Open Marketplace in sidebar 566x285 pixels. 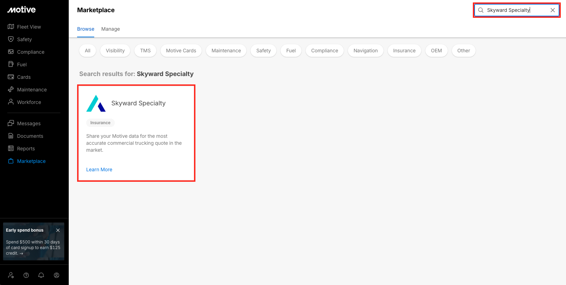pos(31,161)
